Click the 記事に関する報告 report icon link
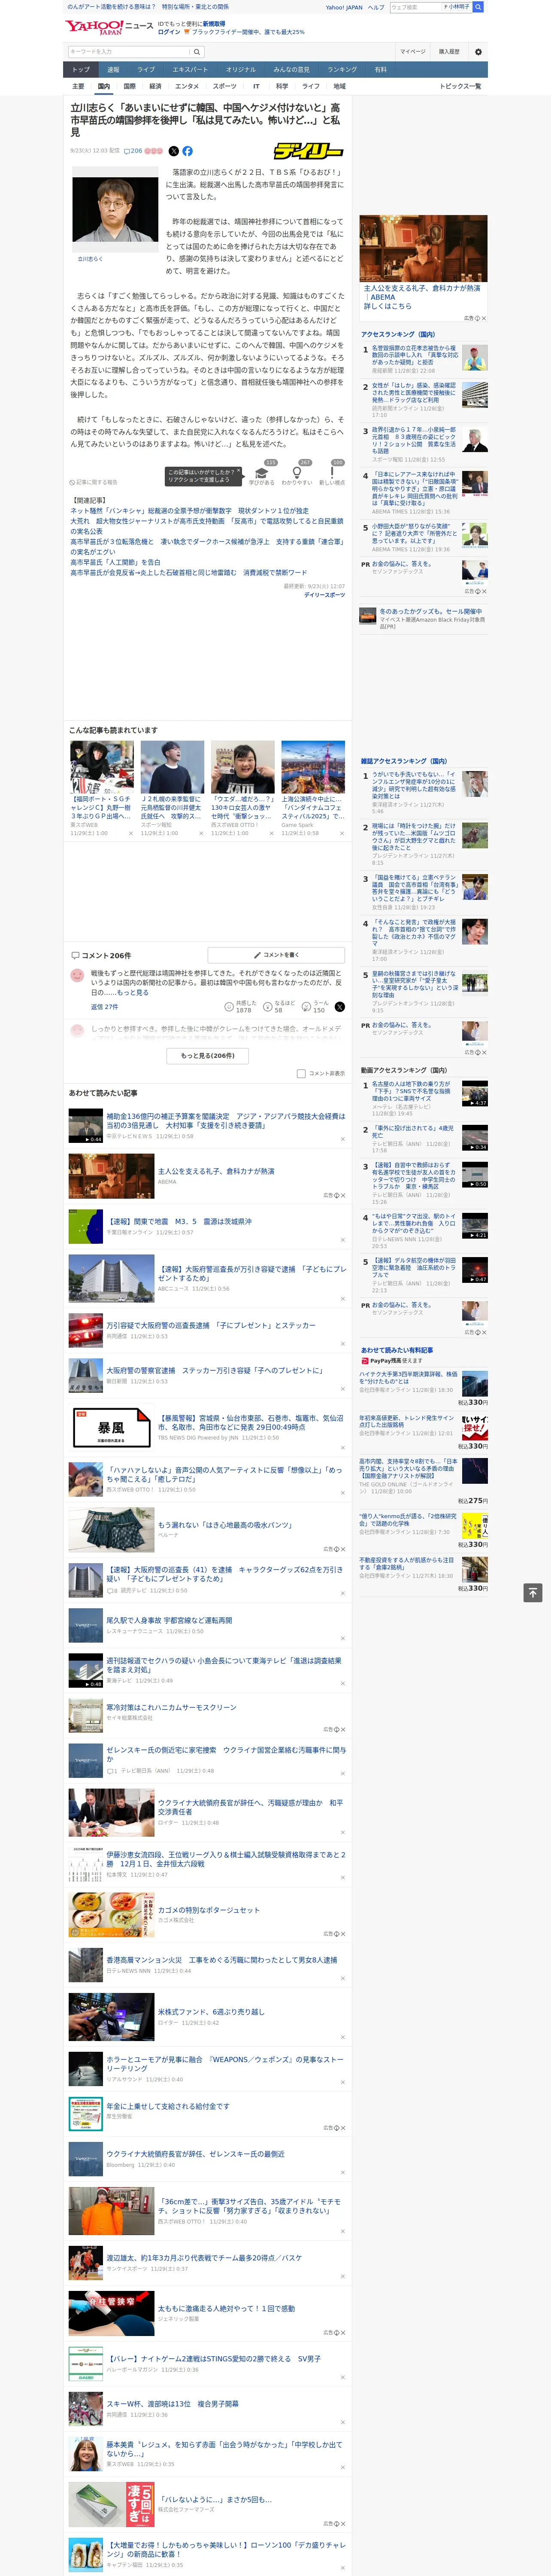This screenshot has width=551, height=2576. 93,482
